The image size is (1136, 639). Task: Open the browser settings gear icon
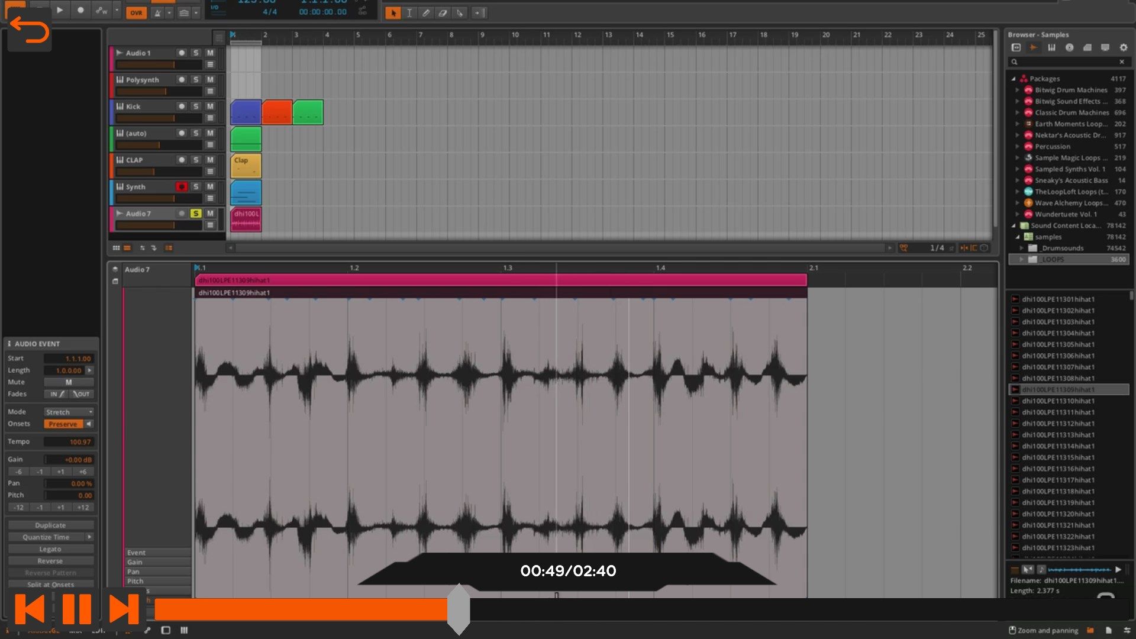pos(1123,48)
